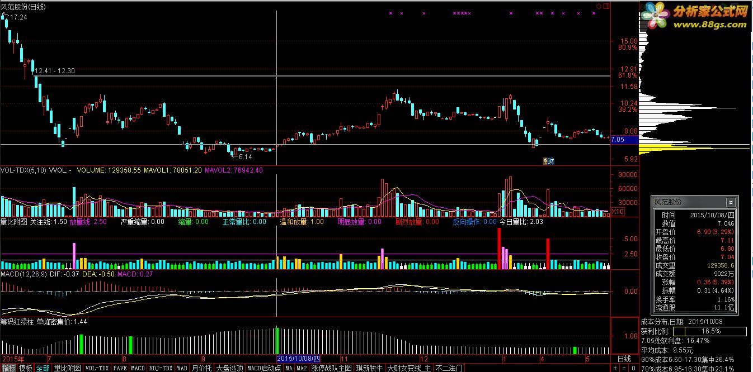Click the minus zoom button at bottom right
The image size is (753, 372).
623,368
